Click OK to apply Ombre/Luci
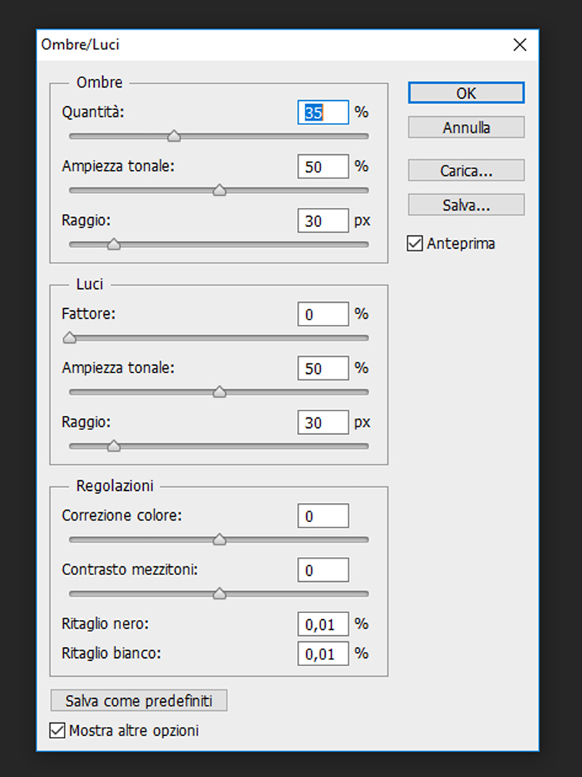The width and height of the screenshot is (582, 777). click(466, 93)
